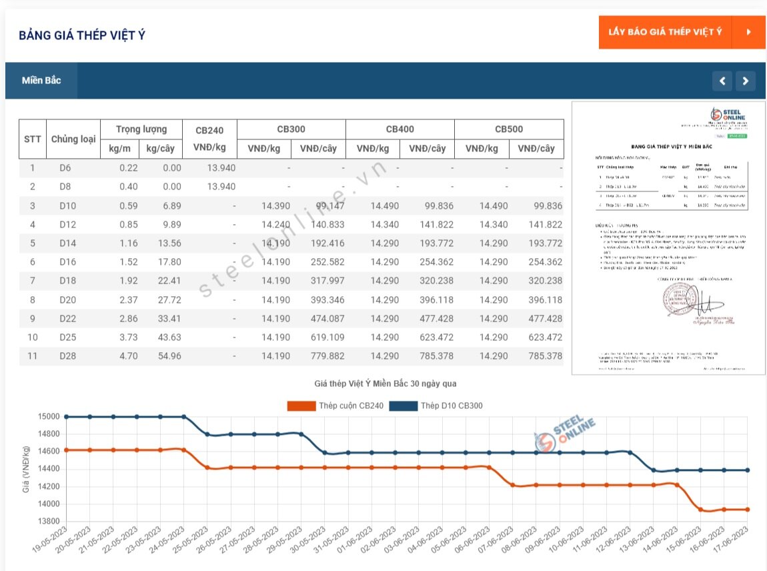Click the 14.390 price in D10 row
The width and height of the screenshot is (767, 571).
(x=275, y=206)
